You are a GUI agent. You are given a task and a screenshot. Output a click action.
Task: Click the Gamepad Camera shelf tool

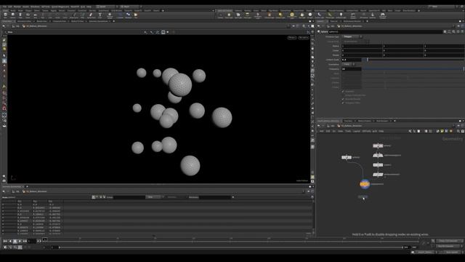[x=383, y=15]
